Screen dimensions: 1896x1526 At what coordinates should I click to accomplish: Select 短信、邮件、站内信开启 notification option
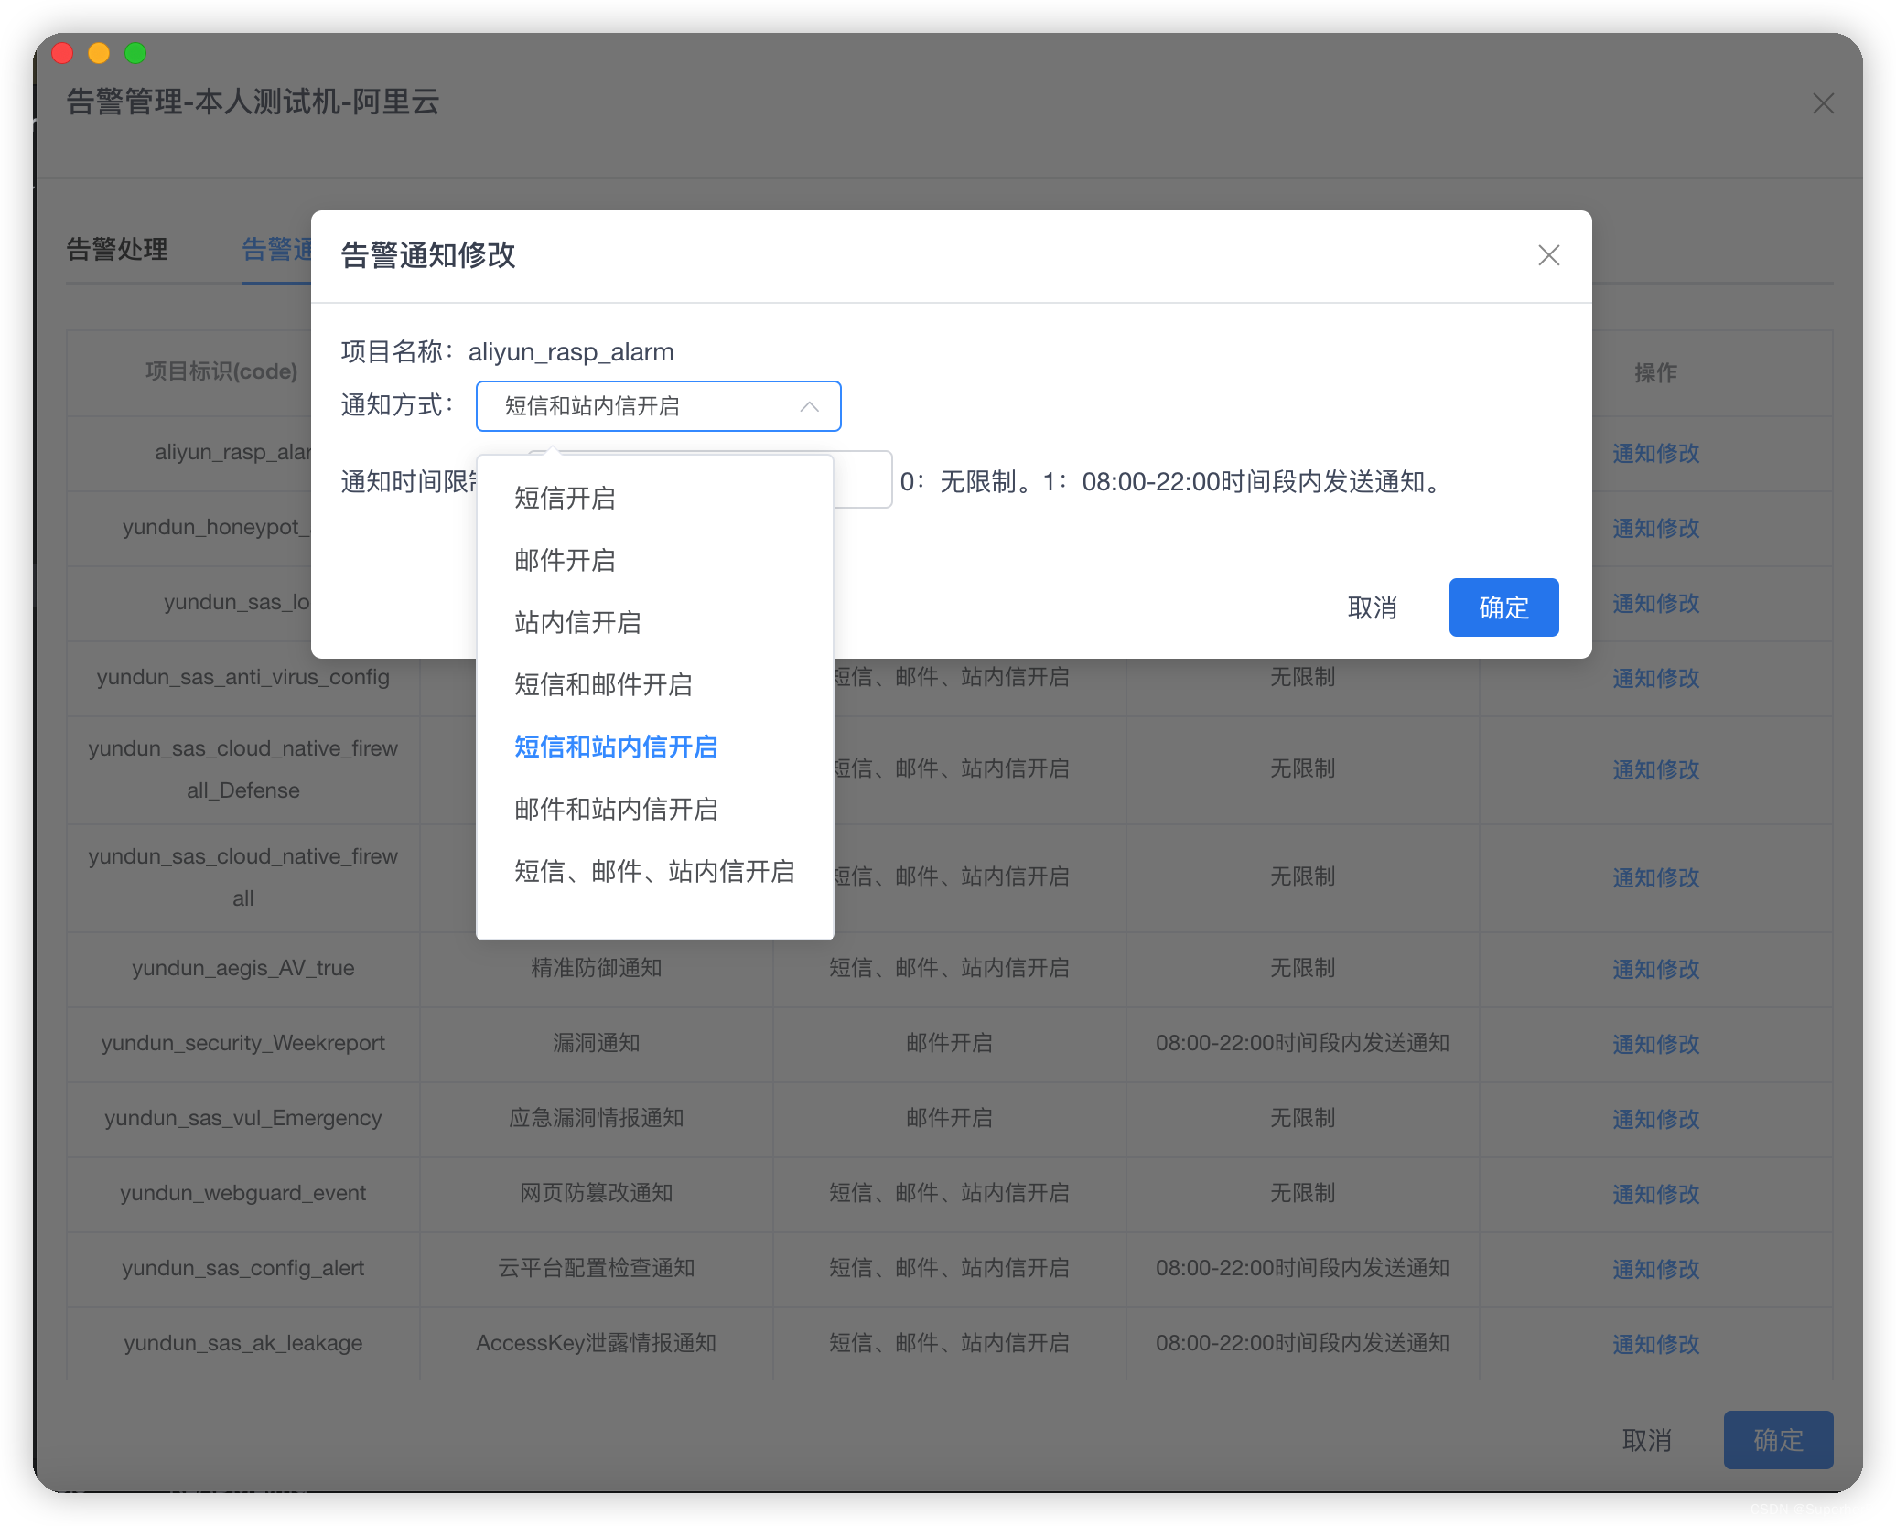[x=653, y=871]
